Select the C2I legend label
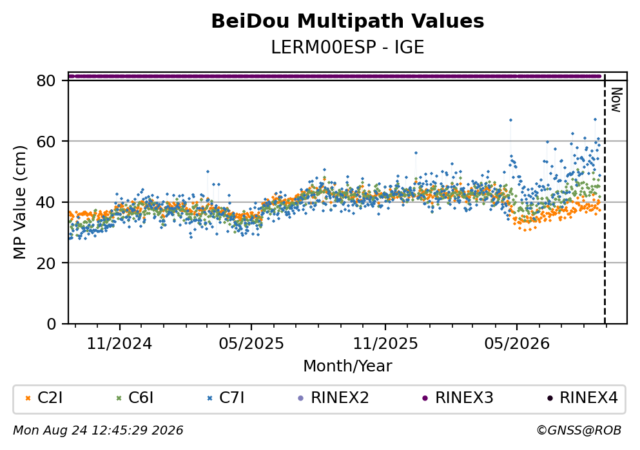640x450 pixels. (50, 398)
